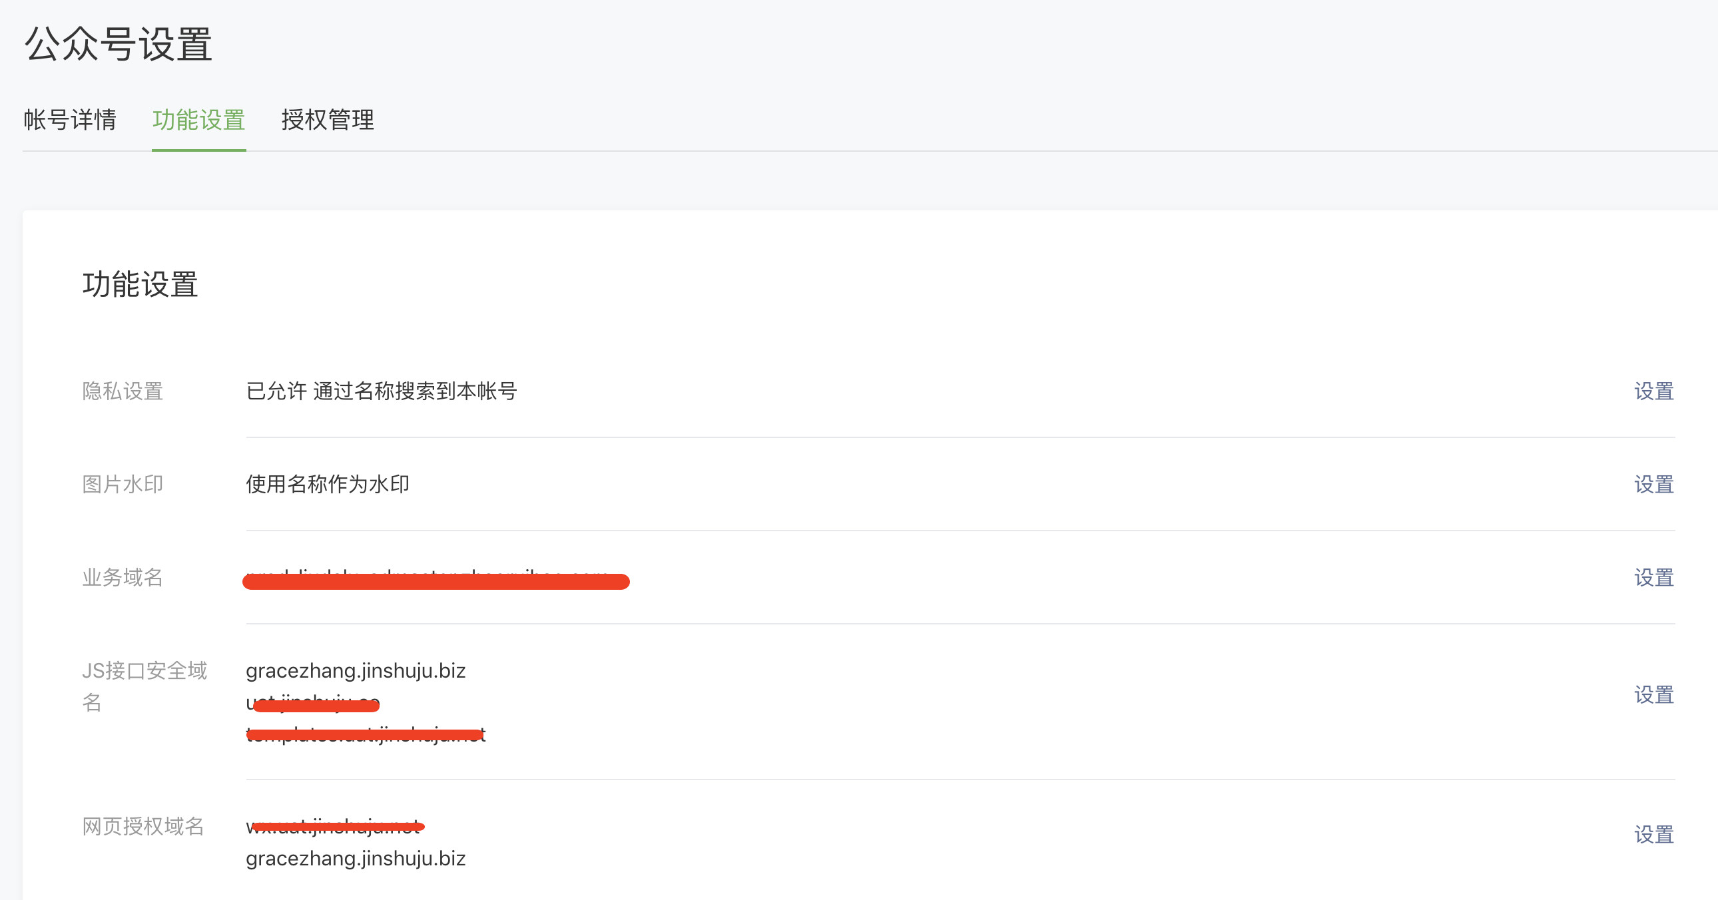
Task: Select the 功能设置 tab
Action: pyautogui.click(x=198, y=120)
